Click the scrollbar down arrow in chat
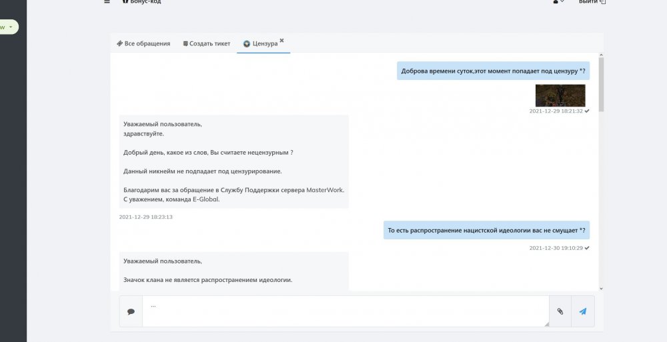The width and height of the screenshot is (667, 342). pos(601,289)
